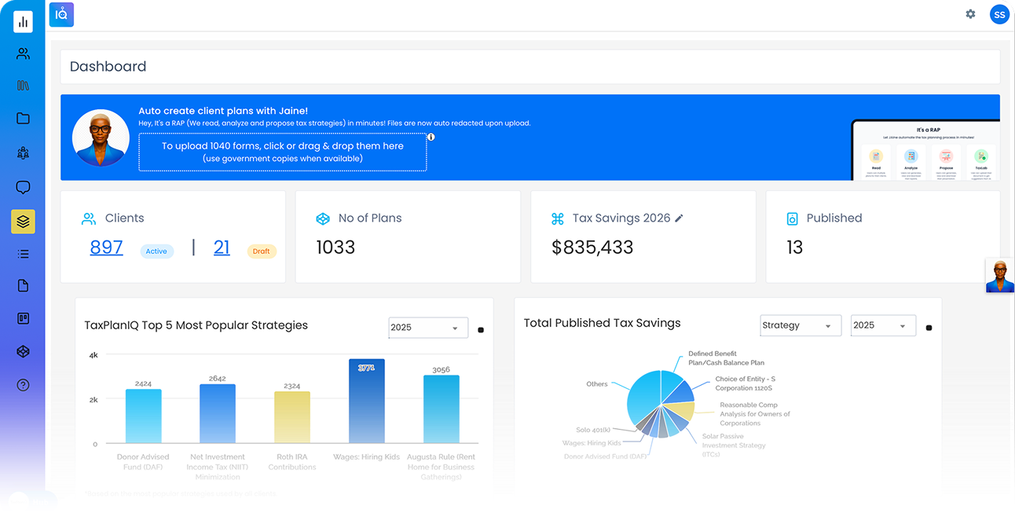Click the Donor Advised Fund bar 2424
This screenshot has height=517, width=1015.
point(143,416)
